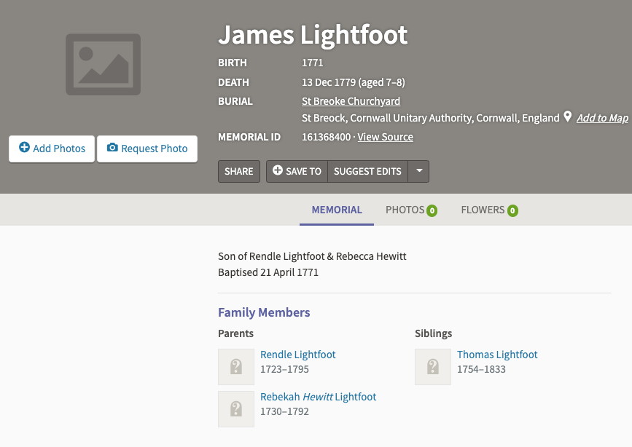Click the Add to Map link
Image resolution: width=632 pixels, height=447 pixels.
point(602,118)
